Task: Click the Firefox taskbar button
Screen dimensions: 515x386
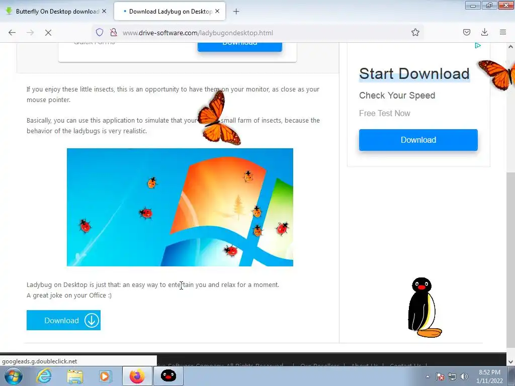Action: [137, 376]
